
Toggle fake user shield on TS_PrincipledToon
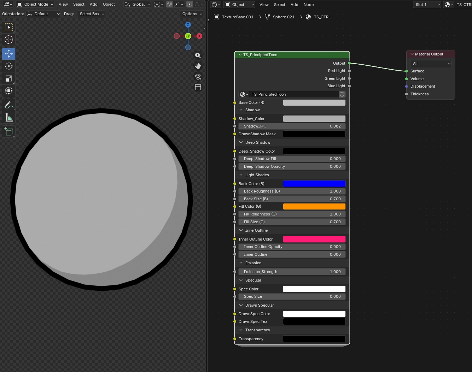pos(342,94)
